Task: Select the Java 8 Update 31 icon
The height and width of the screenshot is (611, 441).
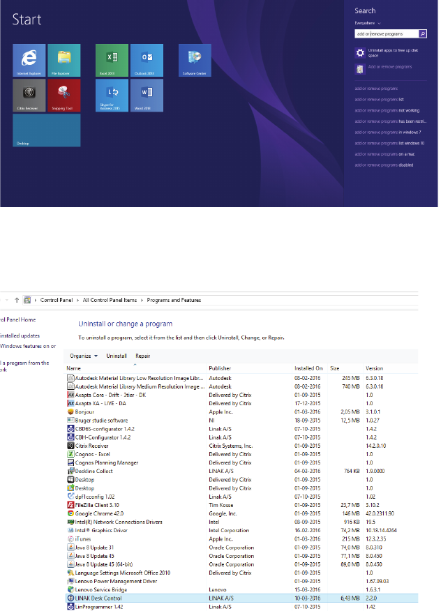Action: pyautogui.click(x=70, y=548)
